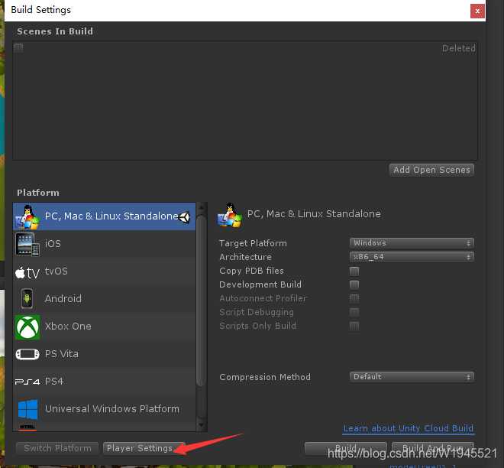This screenshot has height=468, width=504.
Task: Click the platform list scrollbar thumb
Action: coord(201,301)
